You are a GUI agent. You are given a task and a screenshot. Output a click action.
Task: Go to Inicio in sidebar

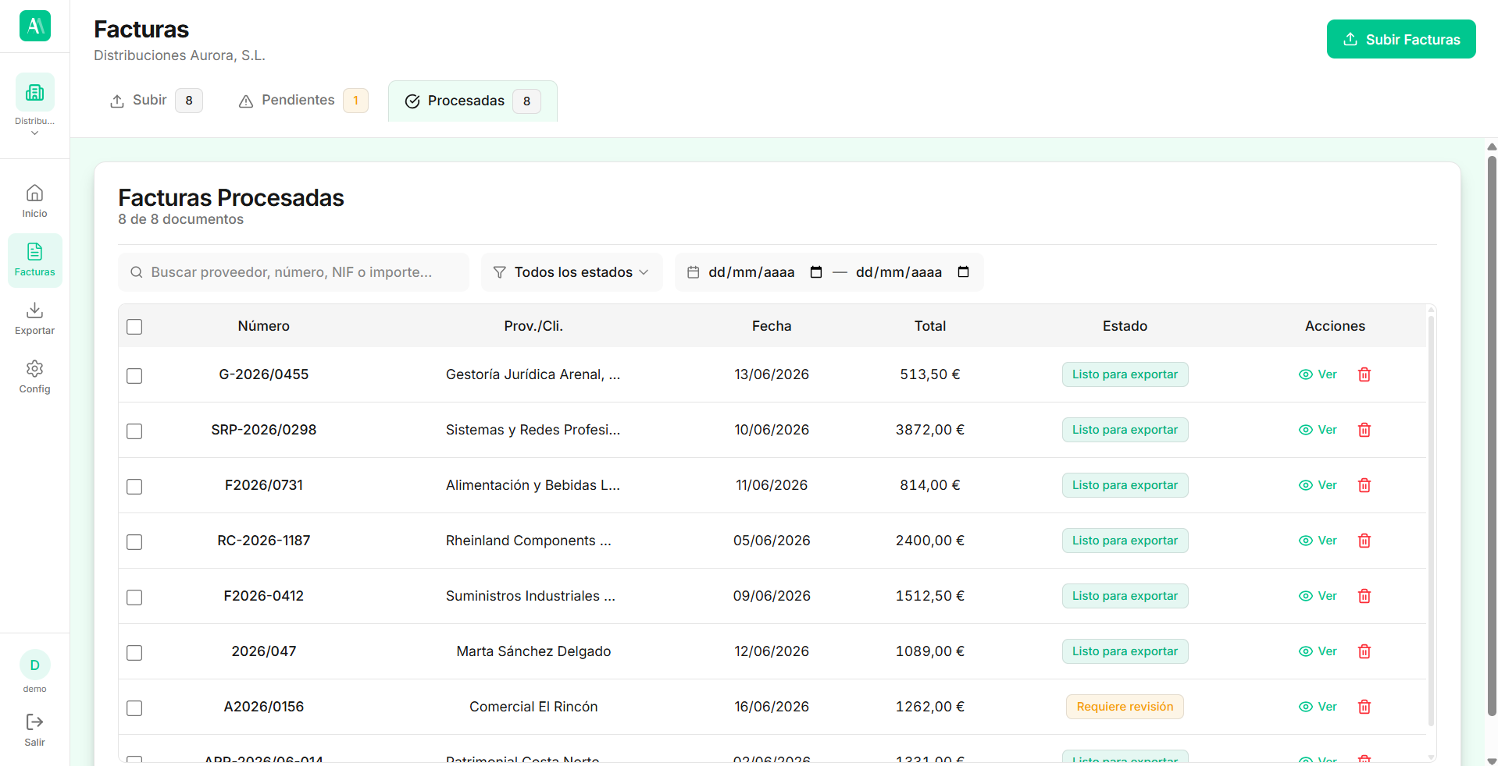point(34,201)
